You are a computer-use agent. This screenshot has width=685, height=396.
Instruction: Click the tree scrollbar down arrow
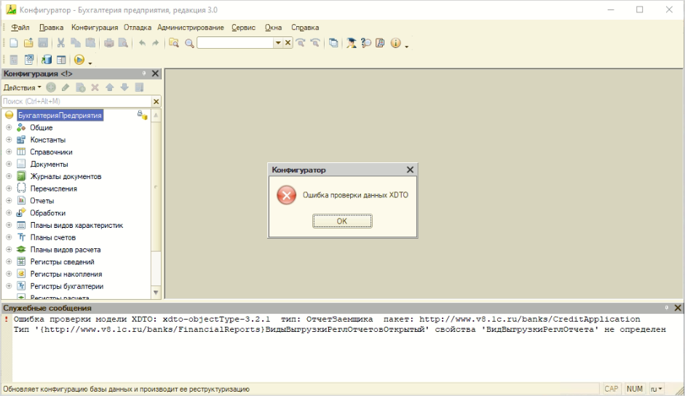[x=156, y=293]
